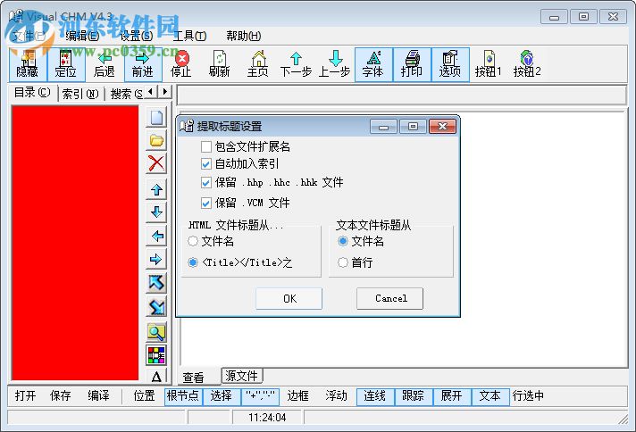The height and width of the screenshot is (432, 636).
Task: Switch to the 查看 view tab
Action: tap(194, 378)
